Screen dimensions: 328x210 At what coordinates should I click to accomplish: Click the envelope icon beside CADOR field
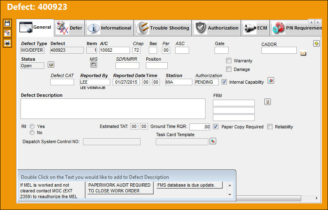303,53
